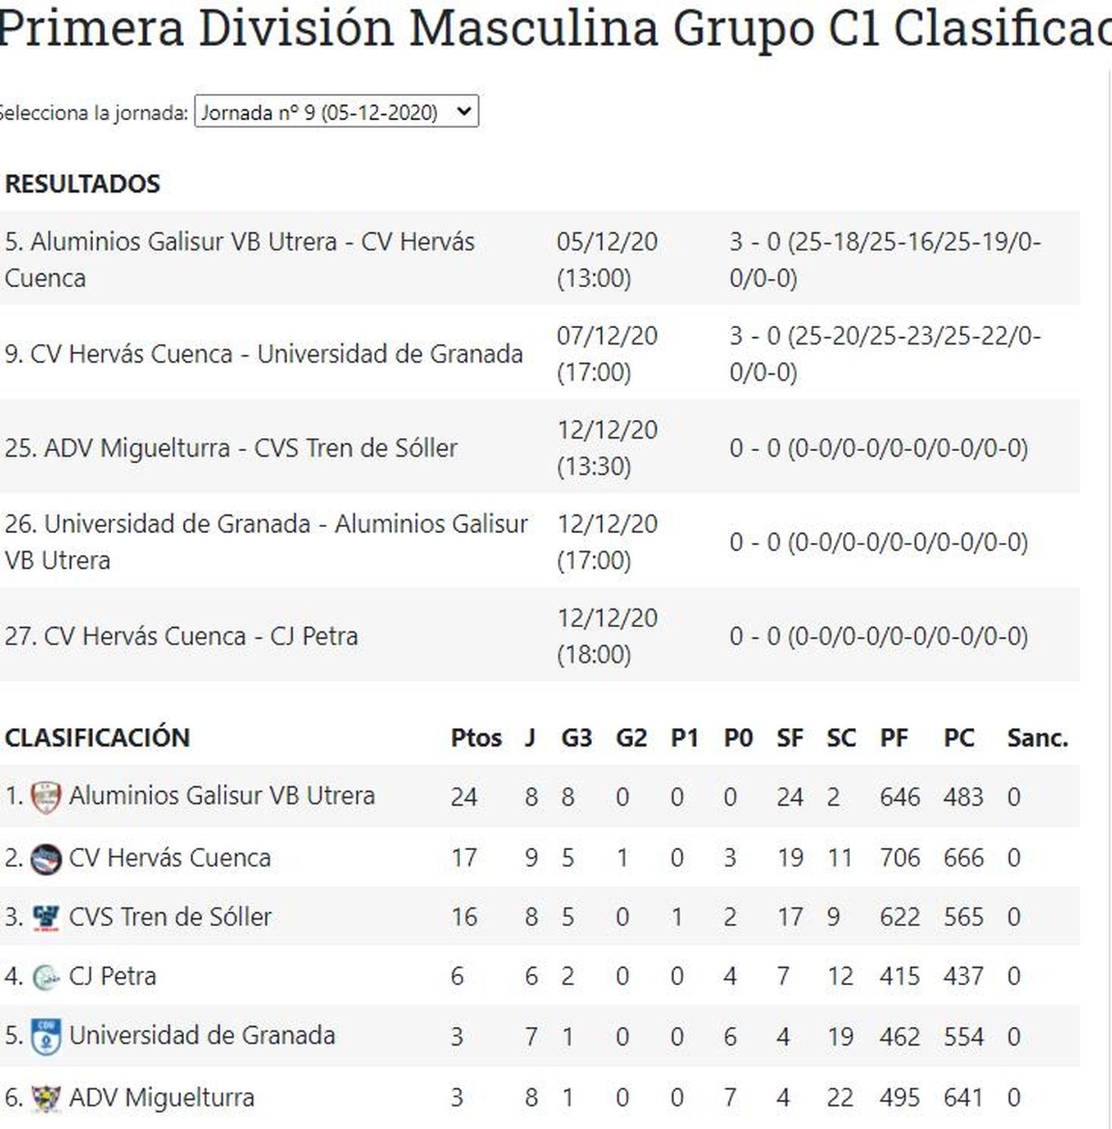The height and width of the screenshot is (1129, 1112).
Task: Toggle sorting on the PF column header
Action: (896, 738)
